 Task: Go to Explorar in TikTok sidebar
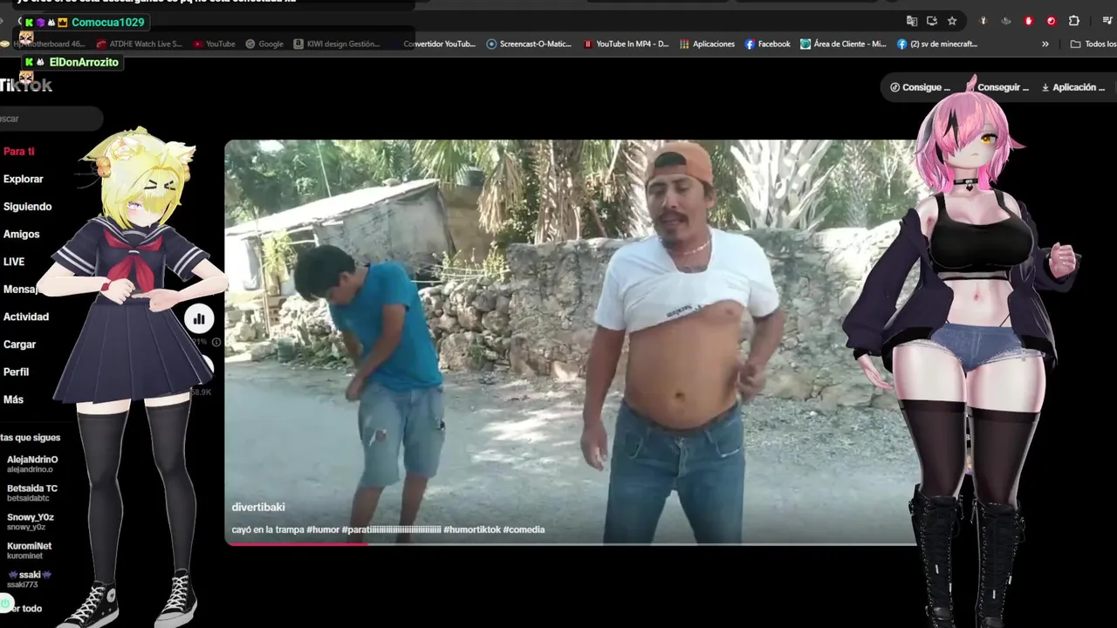coord(23,179)
